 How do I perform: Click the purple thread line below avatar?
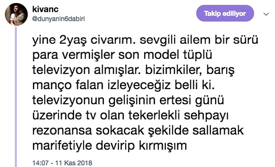point(16,97)
